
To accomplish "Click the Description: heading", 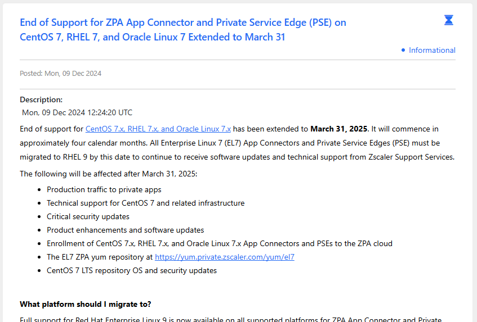I will point(41,99).
